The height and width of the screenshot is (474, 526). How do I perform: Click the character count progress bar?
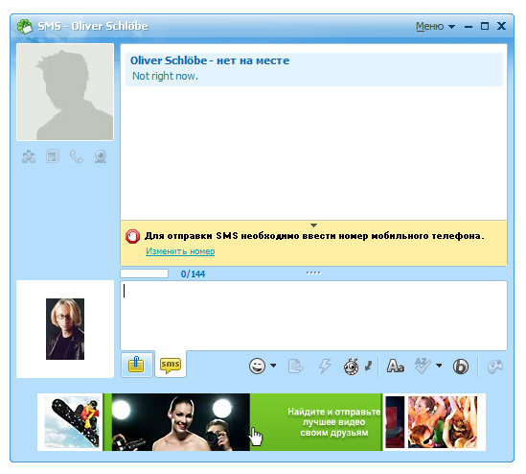(145, 273)
